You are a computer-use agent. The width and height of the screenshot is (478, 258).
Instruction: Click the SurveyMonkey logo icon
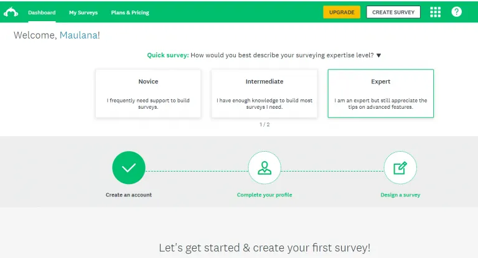pos(12,12)
